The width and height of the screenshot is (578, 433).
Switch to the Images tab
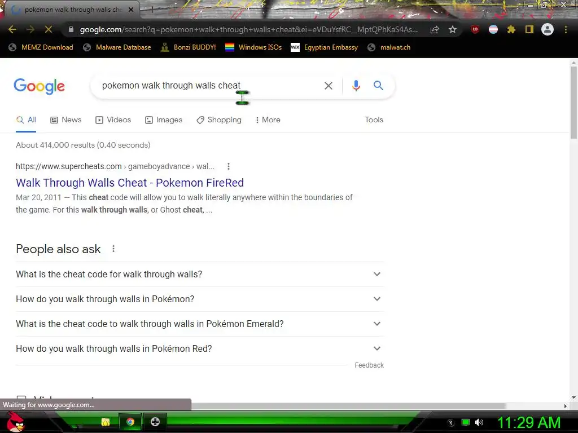pyautogui.click(x=164, y=120)
